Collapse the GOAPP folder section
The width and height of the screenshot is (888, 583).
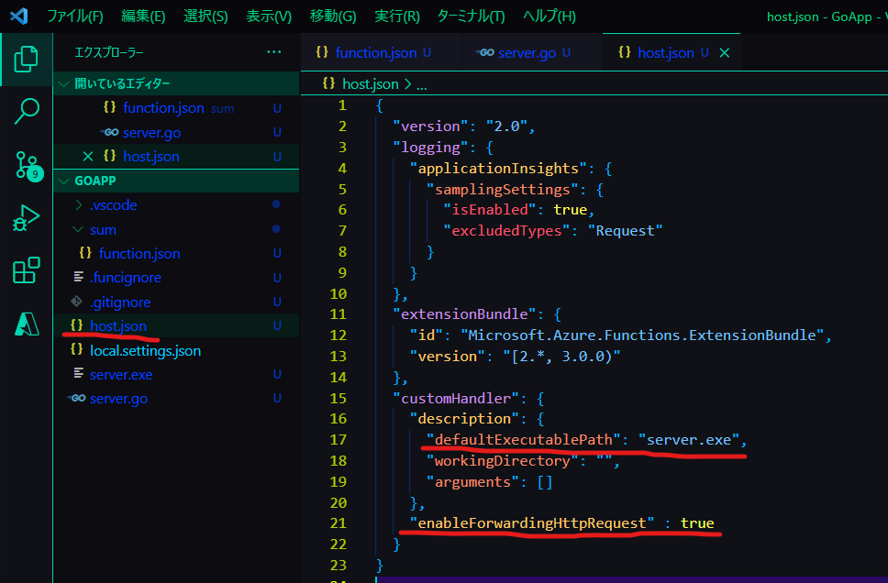coord(64,181)
